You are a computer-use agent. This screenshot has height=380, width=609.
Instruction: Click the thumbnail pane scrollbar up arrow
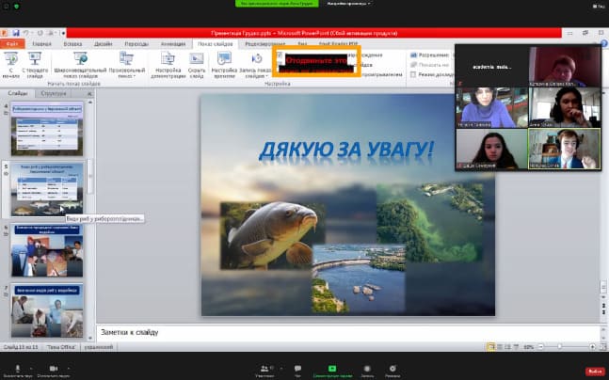90,103
